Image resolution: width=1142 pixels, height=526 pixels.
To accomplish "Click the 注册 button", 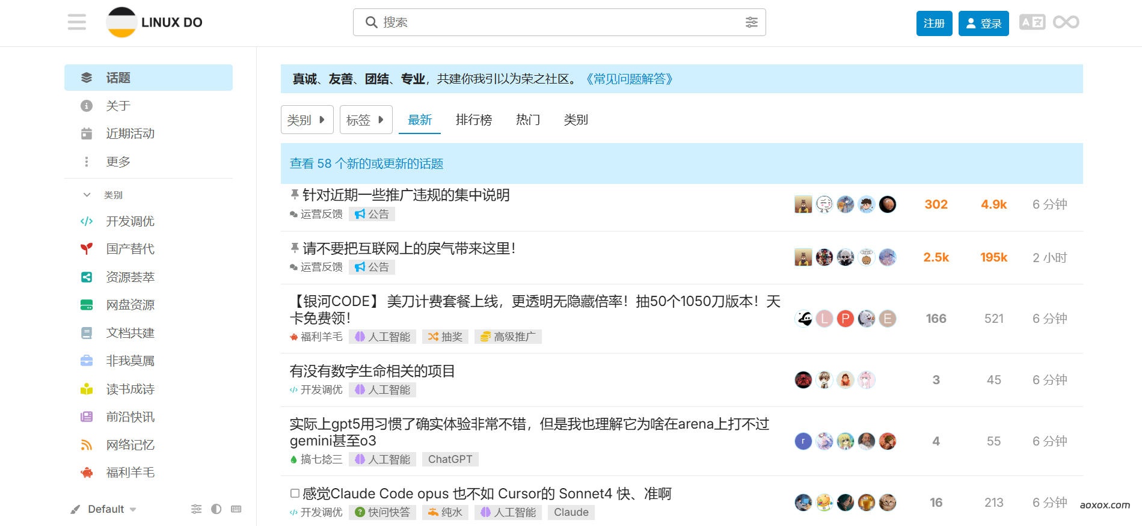I will coord(934,23).
